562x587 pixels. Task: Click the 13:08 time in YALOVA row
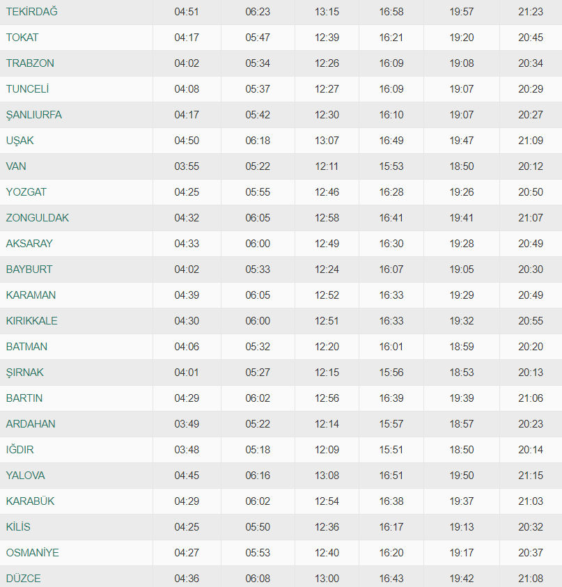pos(327,476)
